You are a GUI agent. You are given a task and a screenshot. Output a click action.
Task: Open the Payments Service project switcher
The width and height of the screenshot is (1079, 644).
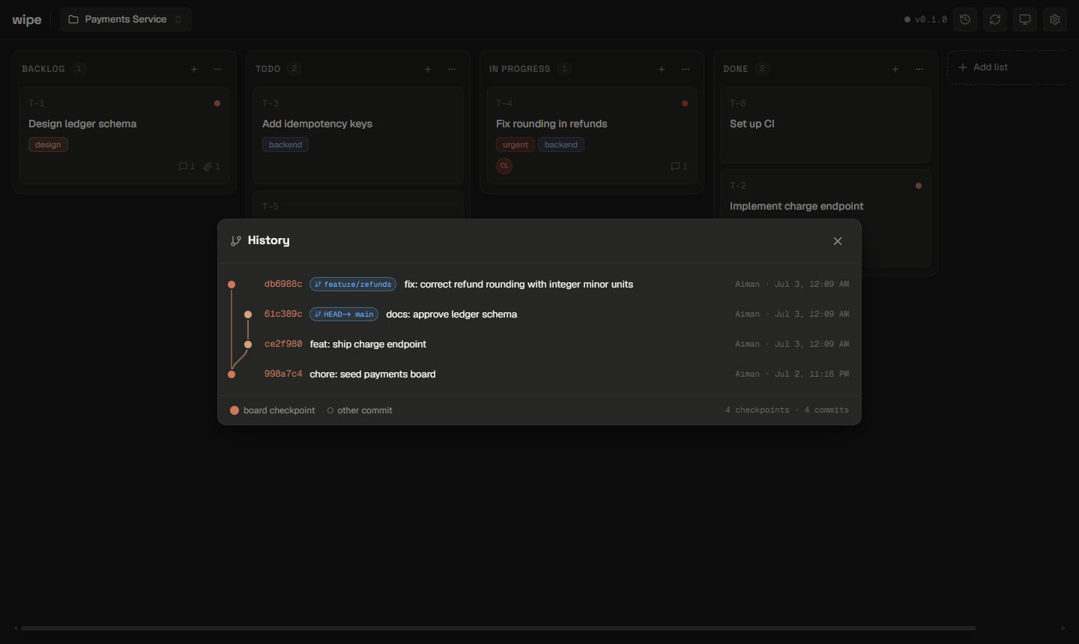point(126,19)
